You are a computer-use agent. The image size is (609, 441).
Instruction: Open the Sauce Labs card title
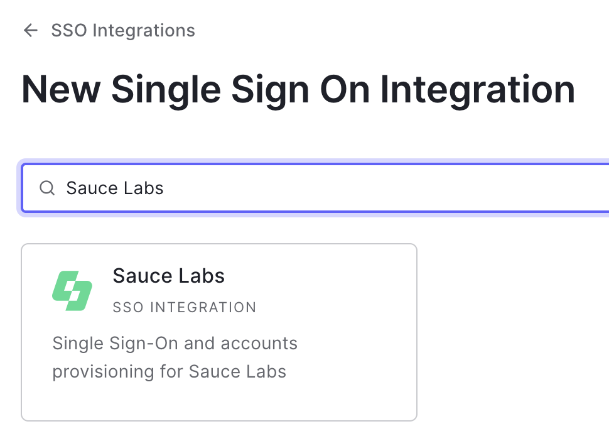168,276
